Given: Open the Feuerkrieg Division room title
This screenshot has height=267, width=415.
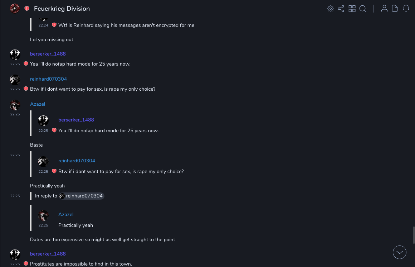Looking at the screenshot, I should 62,9.
